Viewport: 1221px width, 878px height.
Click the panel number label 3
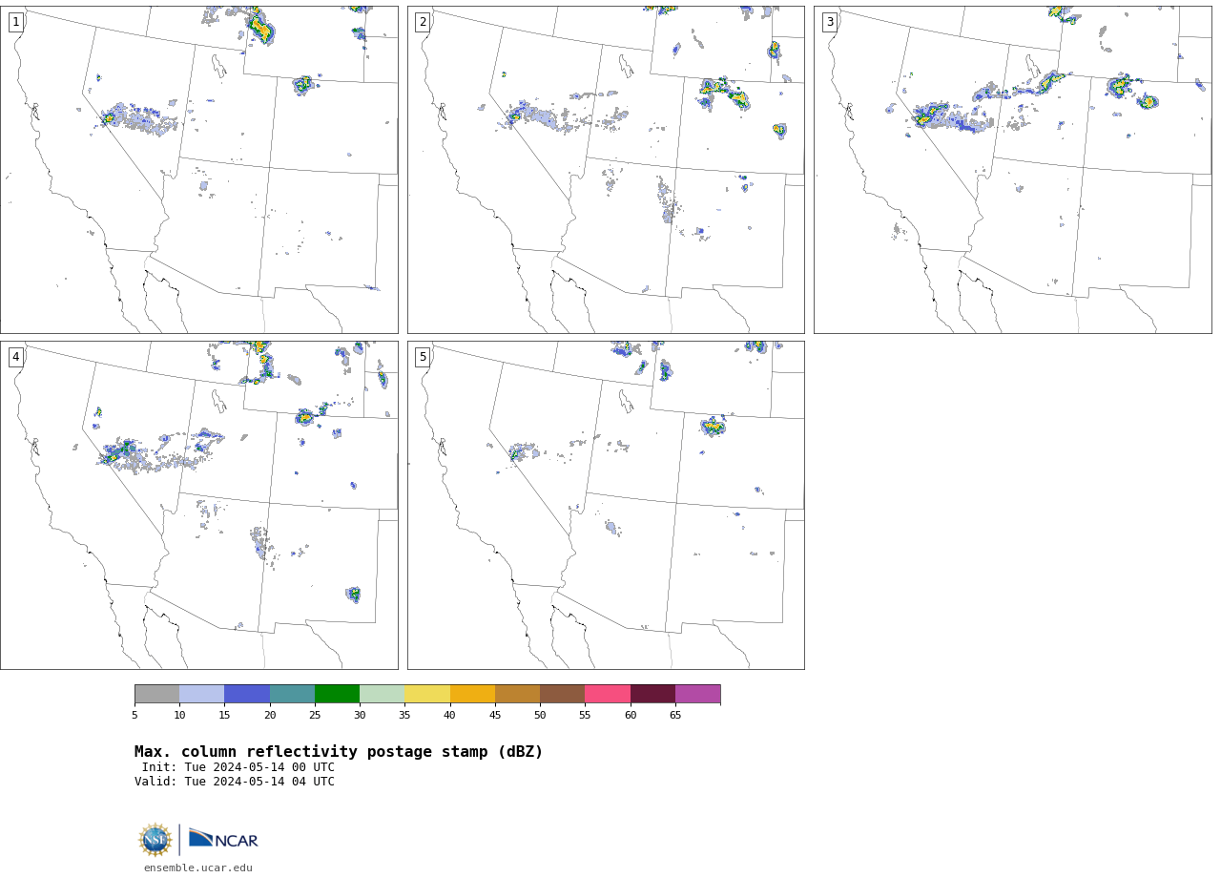coord(830,22)
